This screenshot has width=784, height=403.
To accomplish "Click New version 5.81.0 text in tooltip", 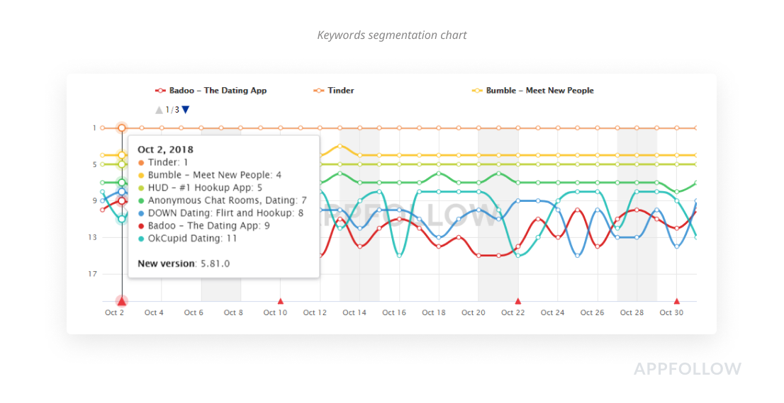I will tap(184, 263).
